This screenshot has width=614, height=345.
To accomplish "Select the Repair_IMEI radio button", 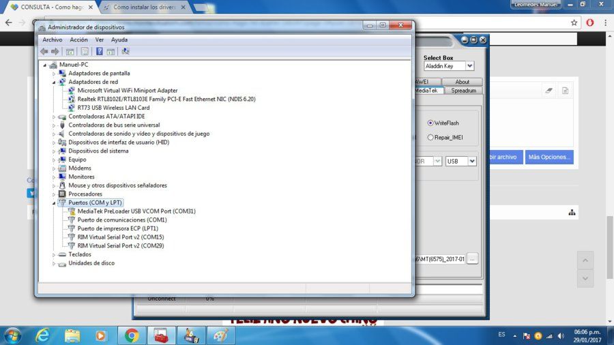I will click(x=430, y=137).
